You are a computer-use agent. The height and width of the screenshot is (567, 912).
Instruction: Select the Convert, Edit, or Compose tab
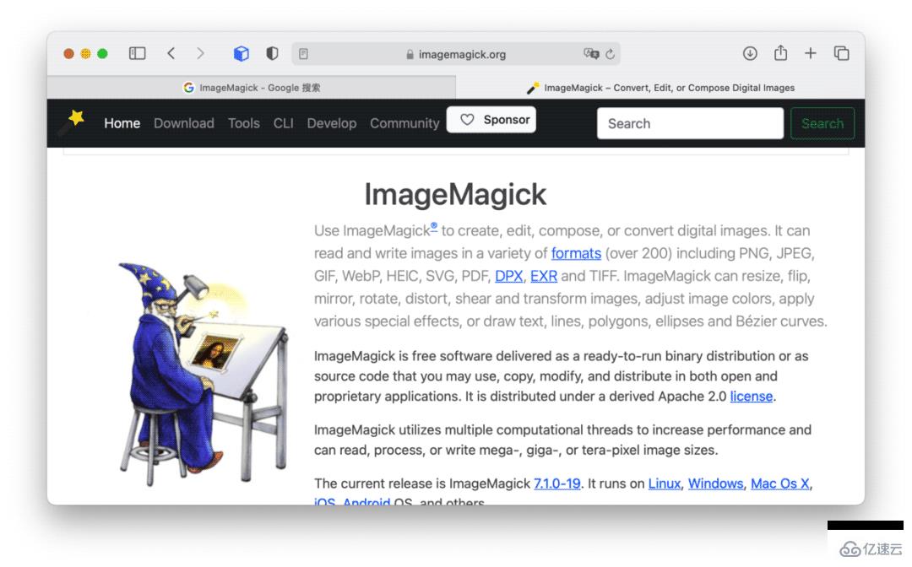660,87
